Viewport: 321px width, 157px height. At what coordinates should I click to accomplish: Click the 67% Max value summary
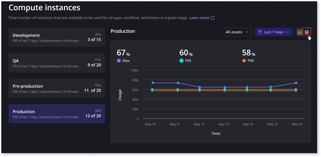coord(123,53)
